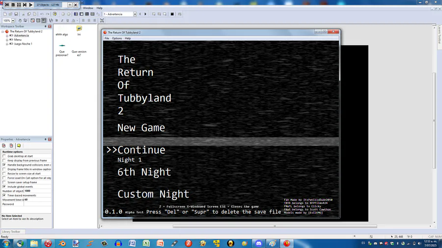Toggle Underline text formatting

68,21
